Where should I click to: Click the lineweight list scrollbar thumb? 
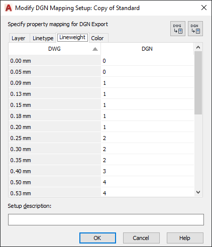[x=198, y=83]
